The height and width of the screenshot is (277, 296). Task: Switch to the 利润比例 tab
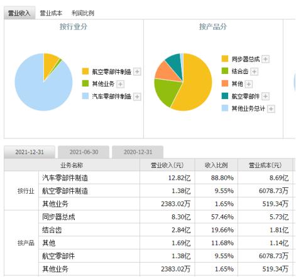coord(83,13)
